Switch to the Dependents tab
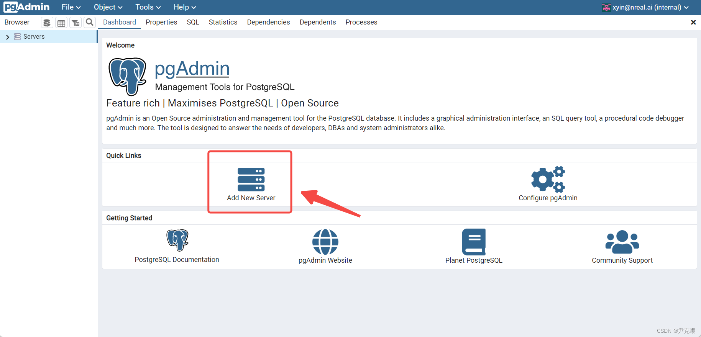Screen dimensions: 701x337 (318, 22)
